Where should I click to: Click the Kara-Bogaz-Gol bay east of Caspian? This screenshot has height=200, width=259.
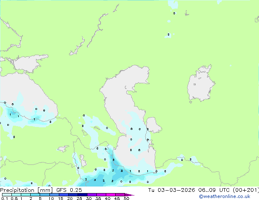point(153,125)
